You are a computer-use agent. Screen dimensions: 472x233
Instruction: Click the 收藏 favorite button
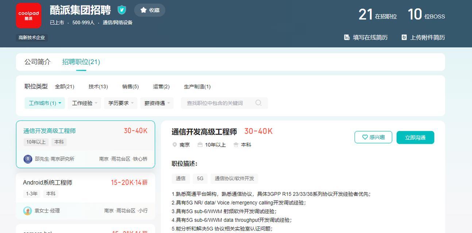point(150,10)
